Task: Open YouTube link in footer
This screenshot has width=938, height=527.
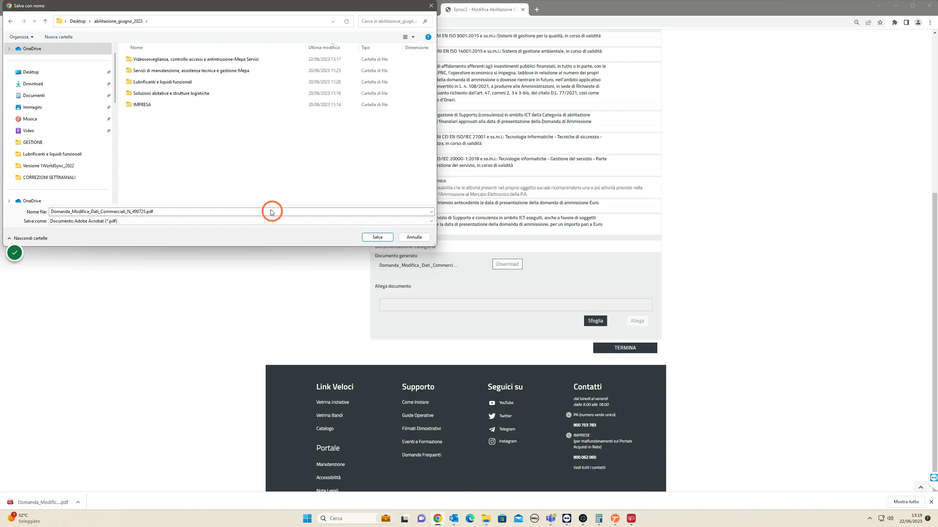Action: (x=506, y=403)
